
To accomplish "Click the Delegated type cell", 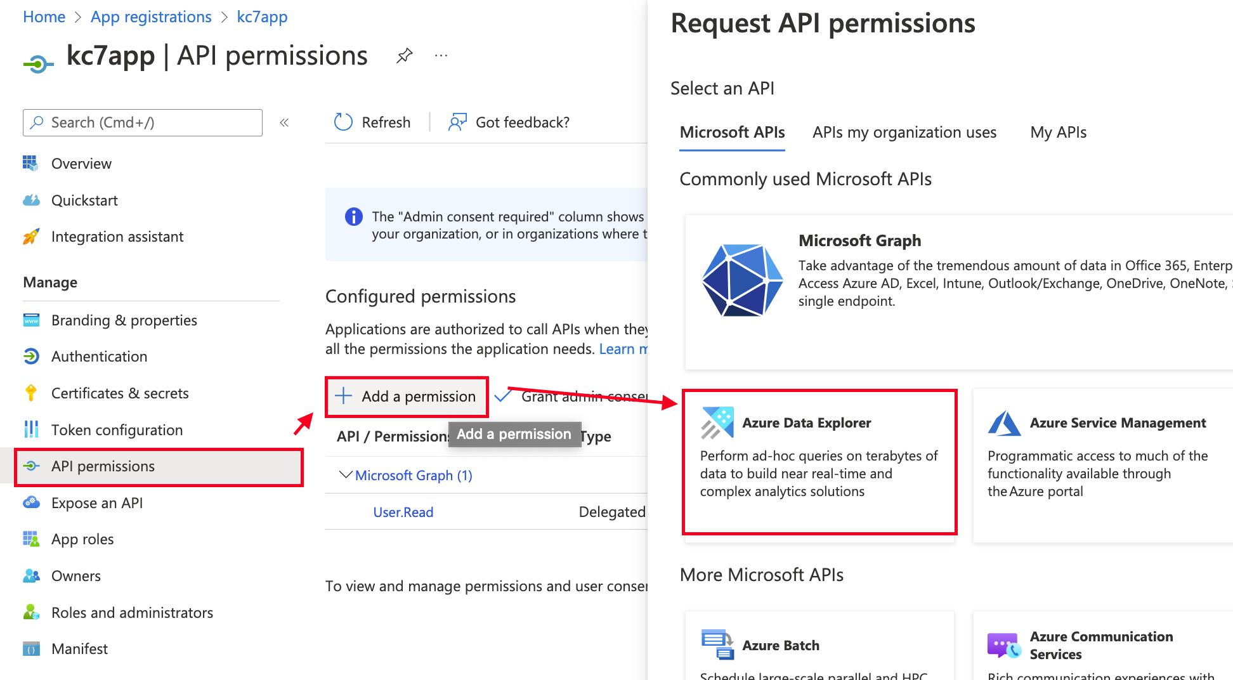I will (x=612, y=512).
